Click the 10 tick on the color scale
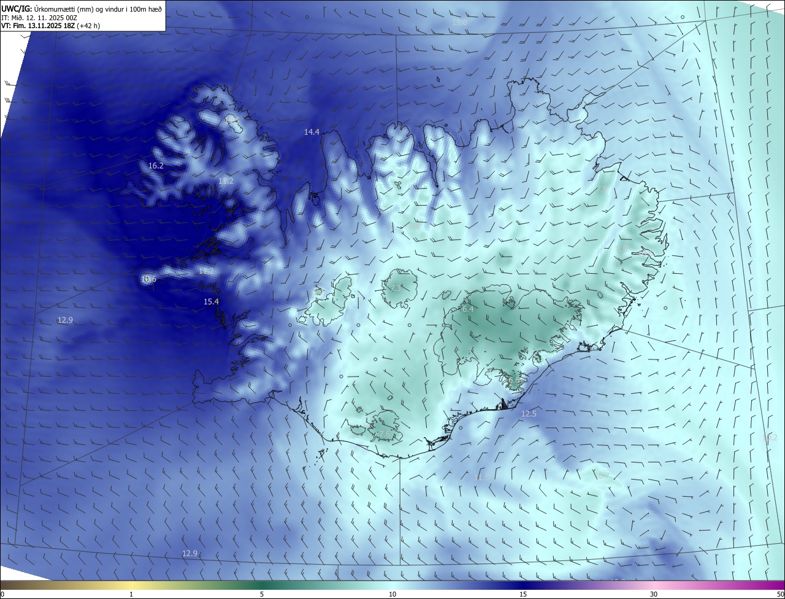Screen dimensions: 785x599 (392, 594)
